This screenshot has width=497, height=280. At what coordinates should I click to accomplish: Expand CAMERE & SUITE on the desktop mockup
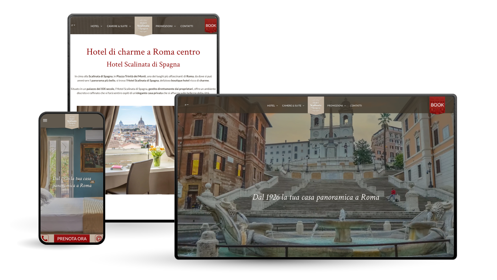pos(293,106)
